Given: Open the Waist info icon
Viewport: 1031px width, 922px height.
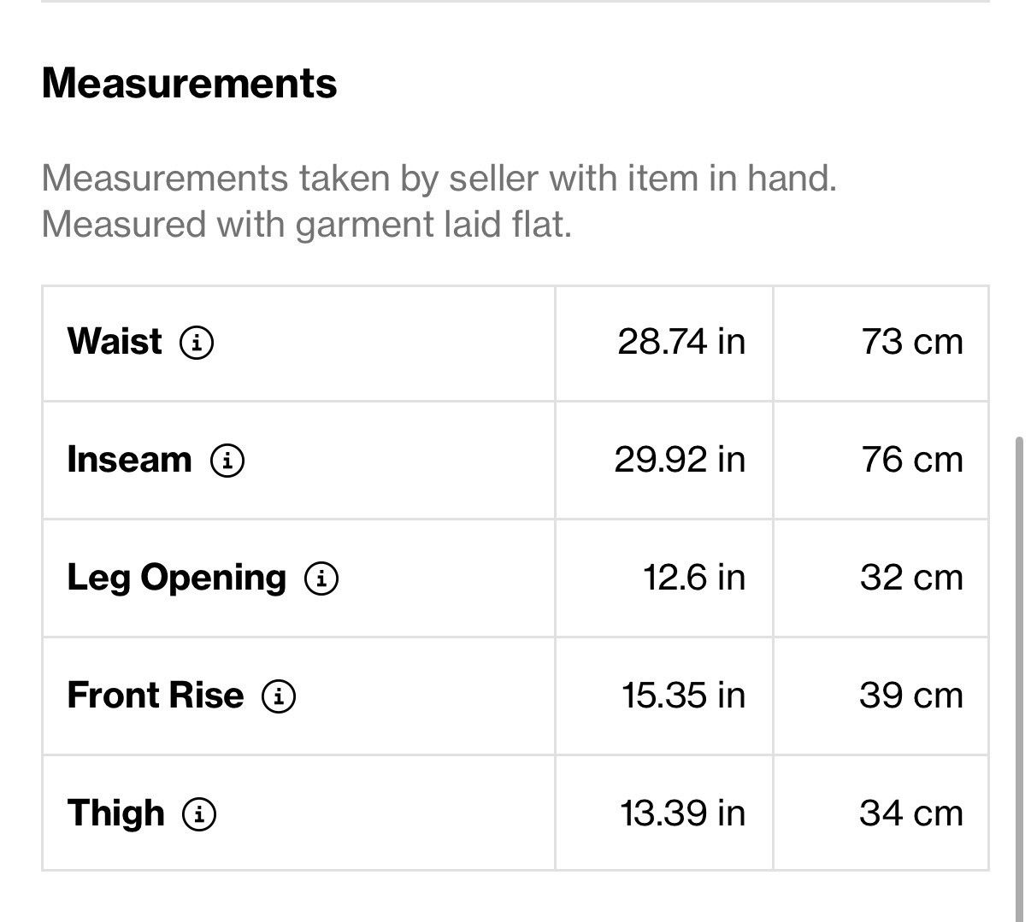Looking at the screenshot, I should point(197,343).
